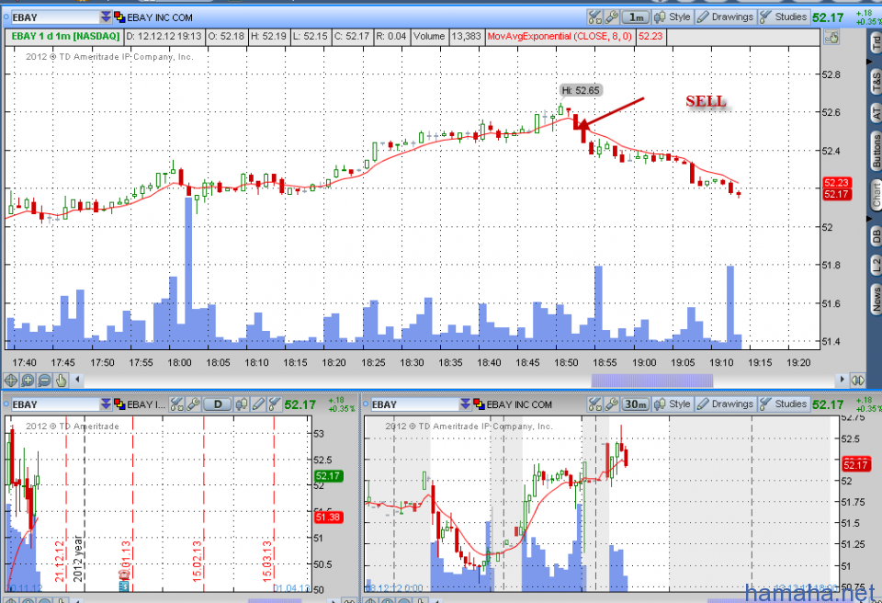The width and height of the screenshot is (882, 603).
Task: Click the 'MovAvgExponential (CLOSE, 8, 0)' study label
Action: 560,37
